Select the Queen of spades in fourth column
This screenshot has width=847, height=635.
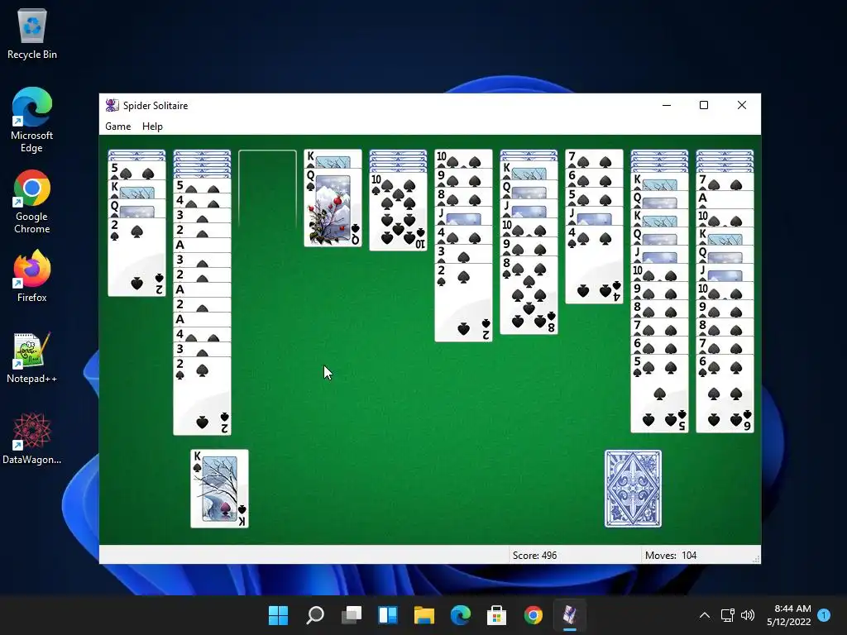333,208
